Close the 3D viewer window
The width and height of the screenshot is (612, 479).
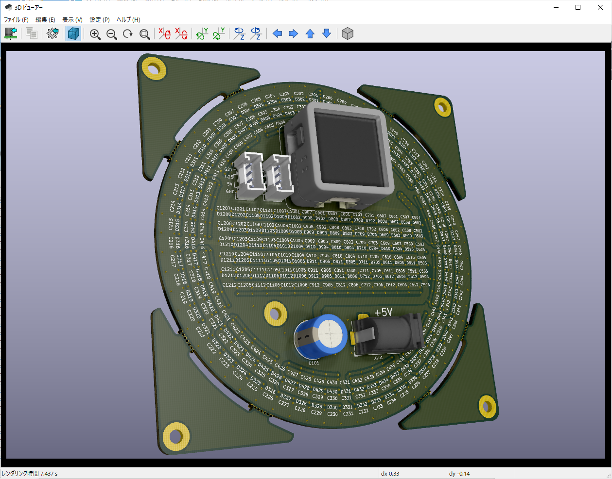(600, 7)
